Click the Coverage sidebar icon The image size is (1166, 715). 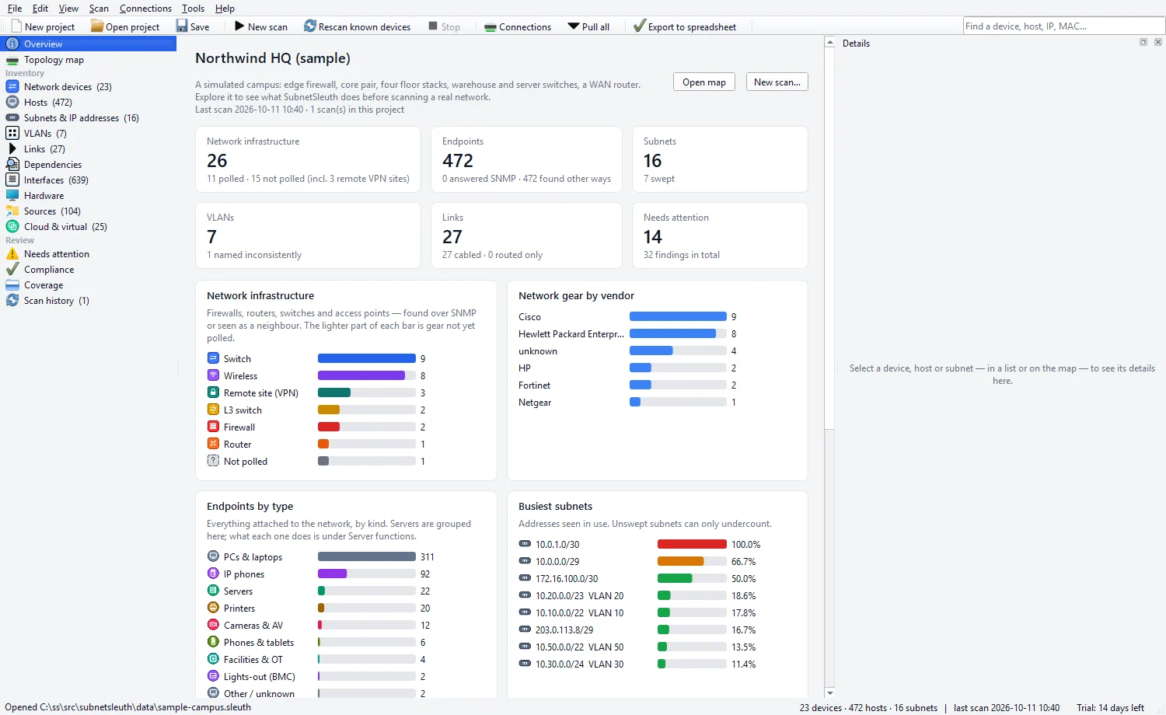(12, 285)
